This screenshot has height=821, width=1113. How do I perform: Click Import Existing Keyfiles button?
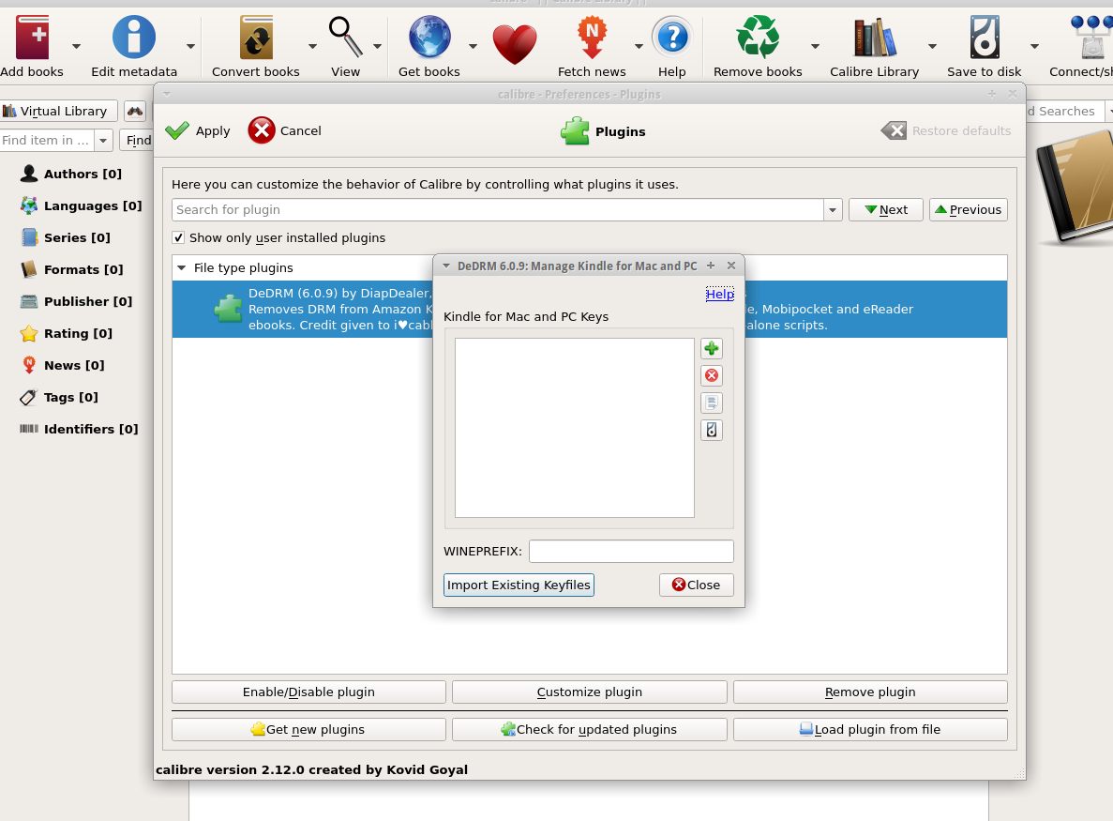519,585
